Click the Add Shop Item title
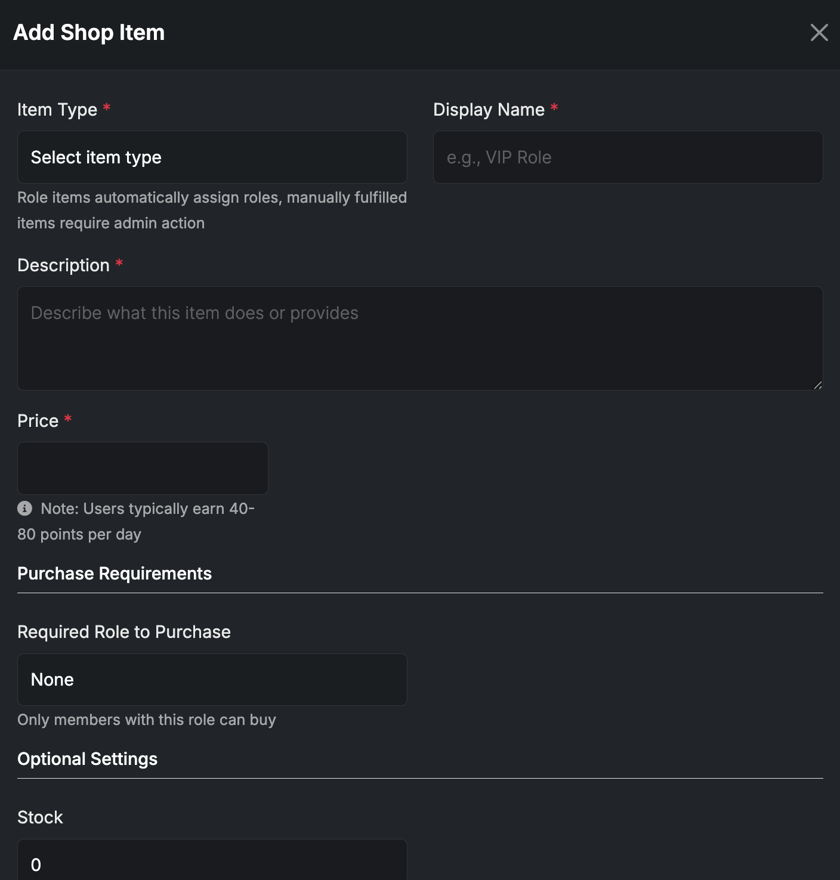The height and width of the screenshot is (880, 840). 89,33
